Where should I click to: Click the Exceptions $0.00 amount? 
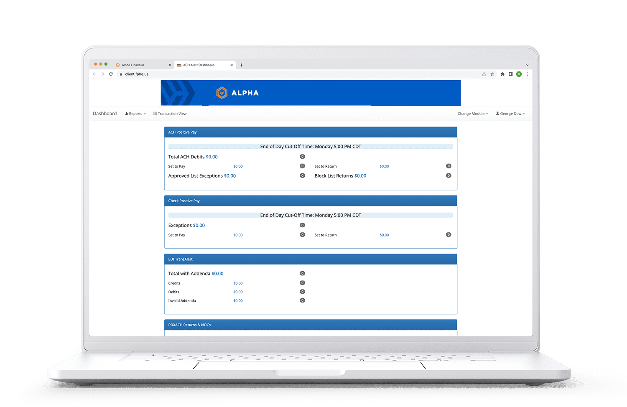(199, 225)
